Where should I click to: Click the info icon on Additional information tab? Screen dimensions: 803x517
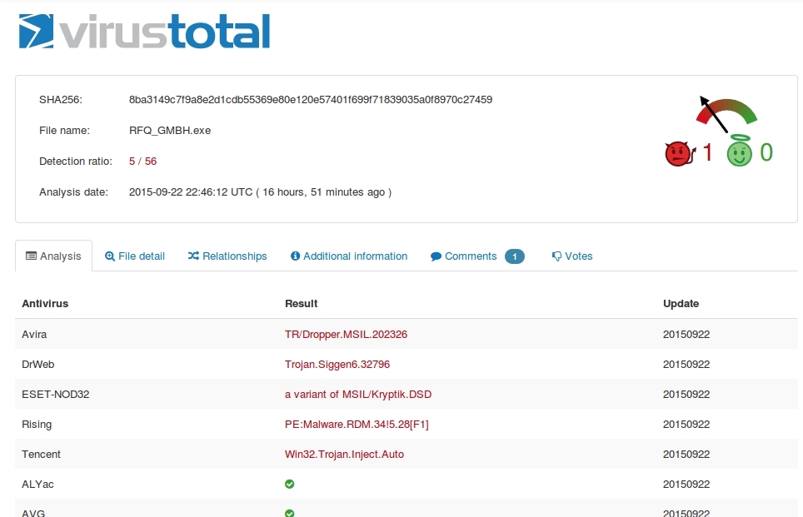point(295,256)
